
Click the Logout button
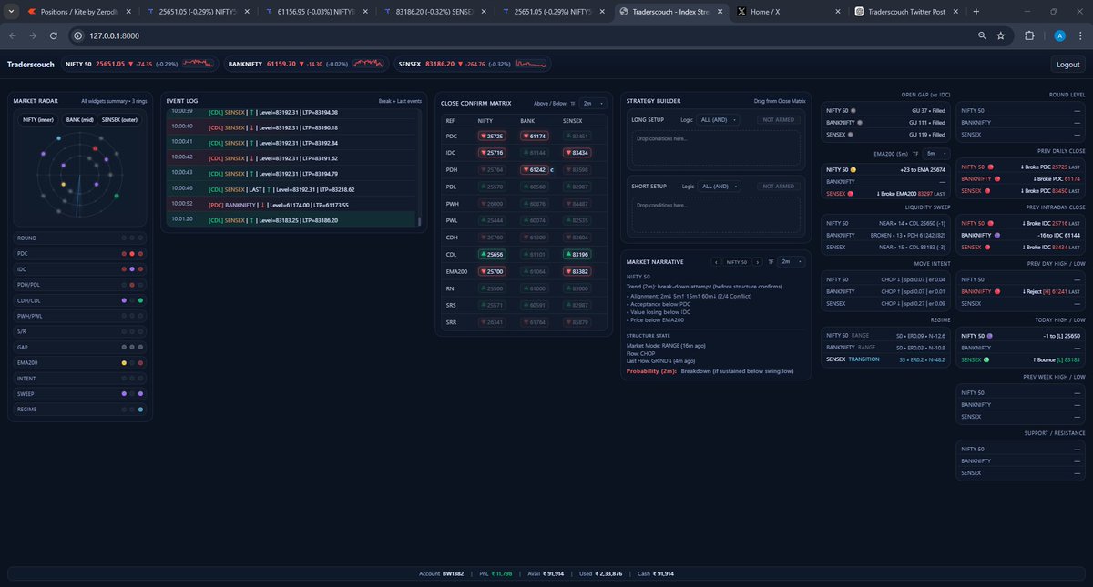point(1067,65)
